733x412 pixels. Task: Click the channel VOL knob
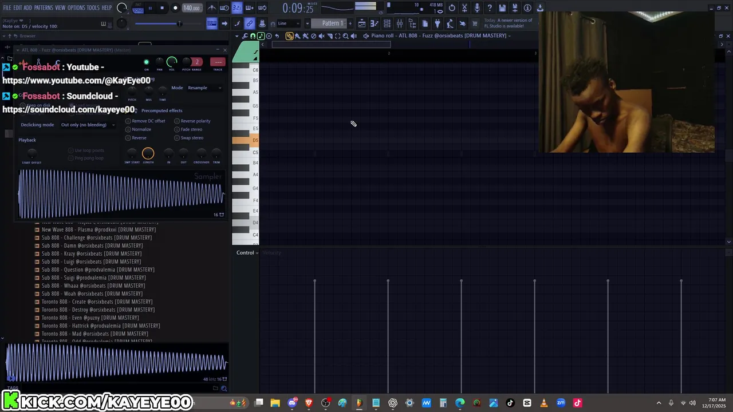tap(172, 61)
